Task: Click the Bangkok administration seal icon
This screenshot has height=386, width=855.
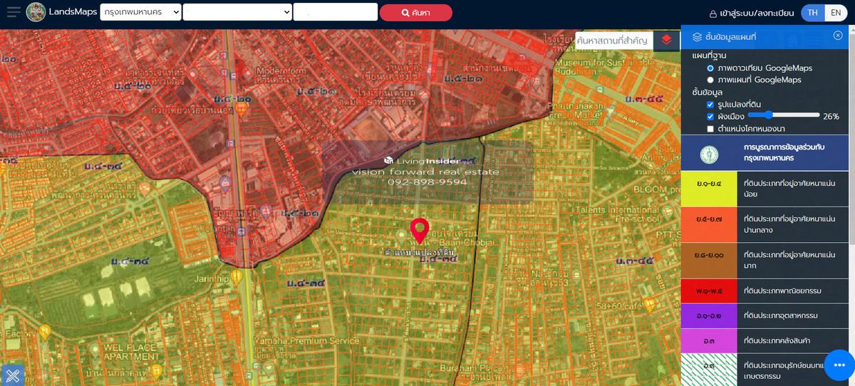Action: 708,153
